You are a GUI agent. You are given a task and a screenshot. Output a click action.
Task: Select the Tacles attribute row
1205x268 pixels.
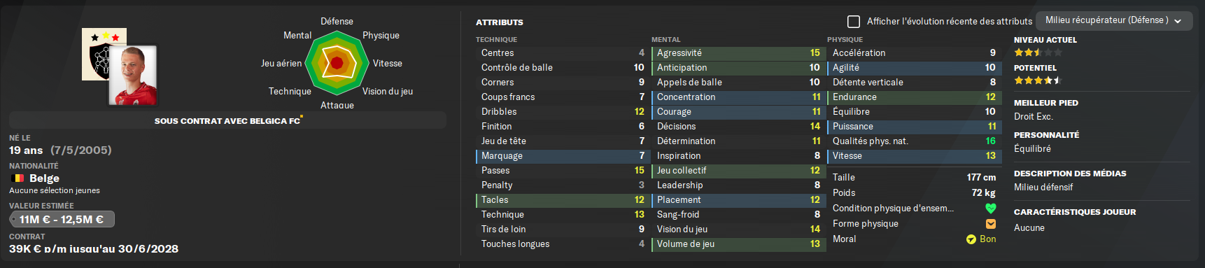tap(562, 200)
